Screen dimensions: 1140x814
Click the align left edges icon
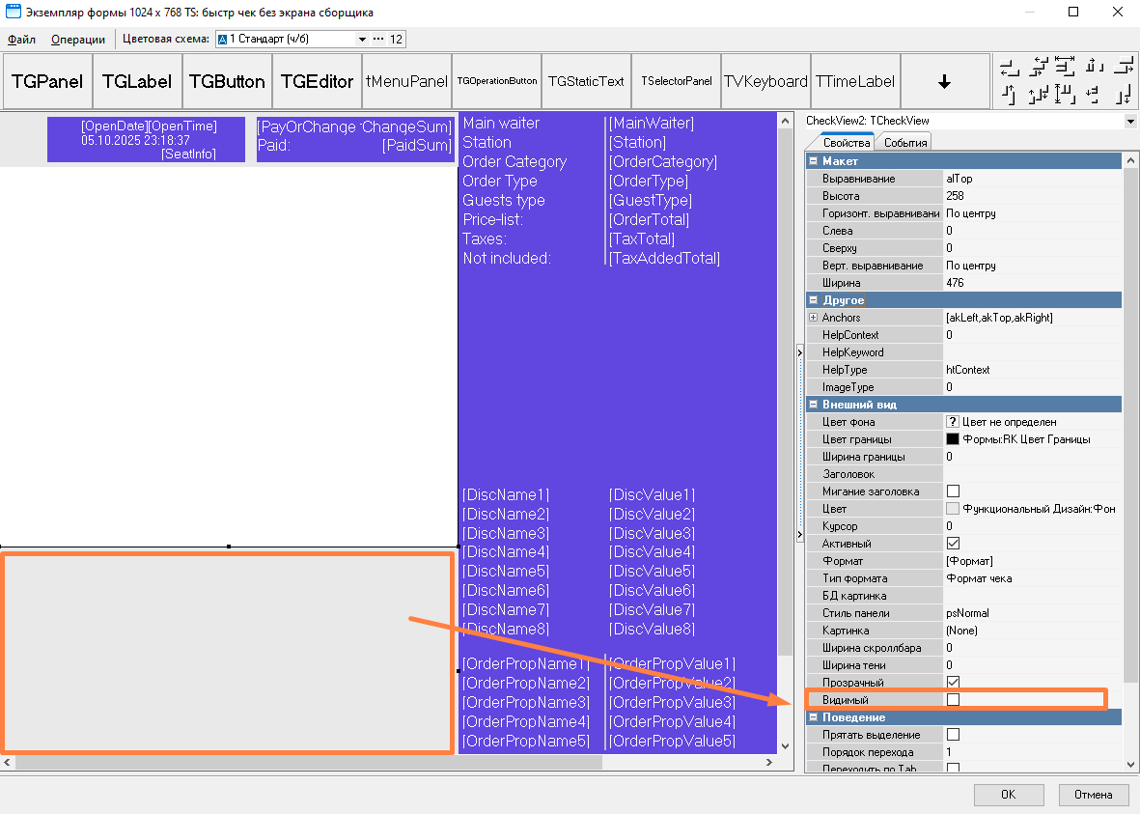click(1009, 67)
